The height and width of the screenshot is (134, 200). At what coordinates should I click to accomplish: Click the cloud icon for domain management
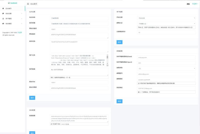[x=3, y=24]
